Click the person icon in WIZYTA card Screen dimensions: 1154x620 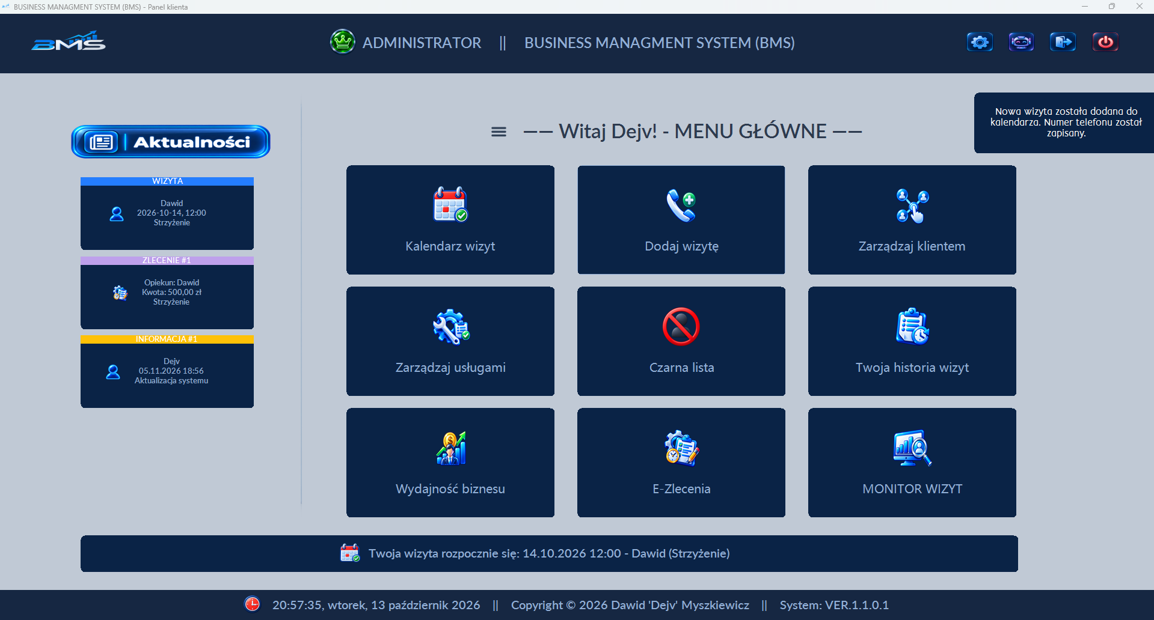point(117,214)
